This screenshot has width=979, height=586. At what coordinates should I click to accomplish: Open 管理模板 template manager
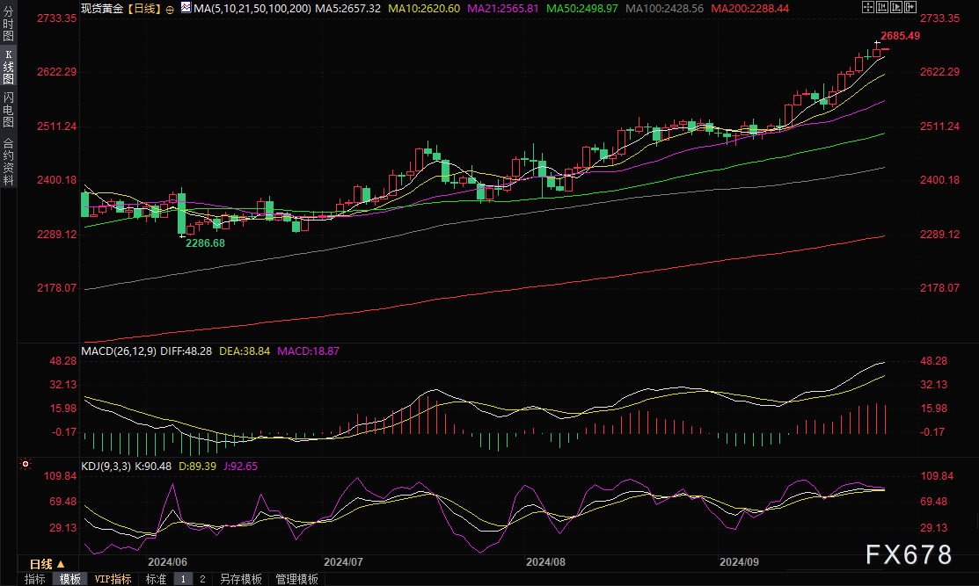296,579
